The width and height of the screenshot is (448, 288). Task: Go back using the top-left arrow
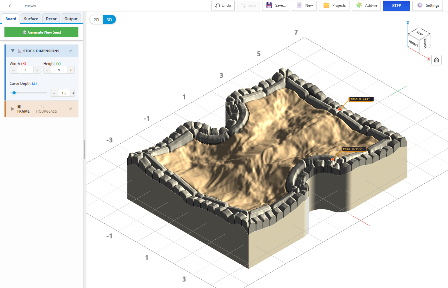coord(10,6)
